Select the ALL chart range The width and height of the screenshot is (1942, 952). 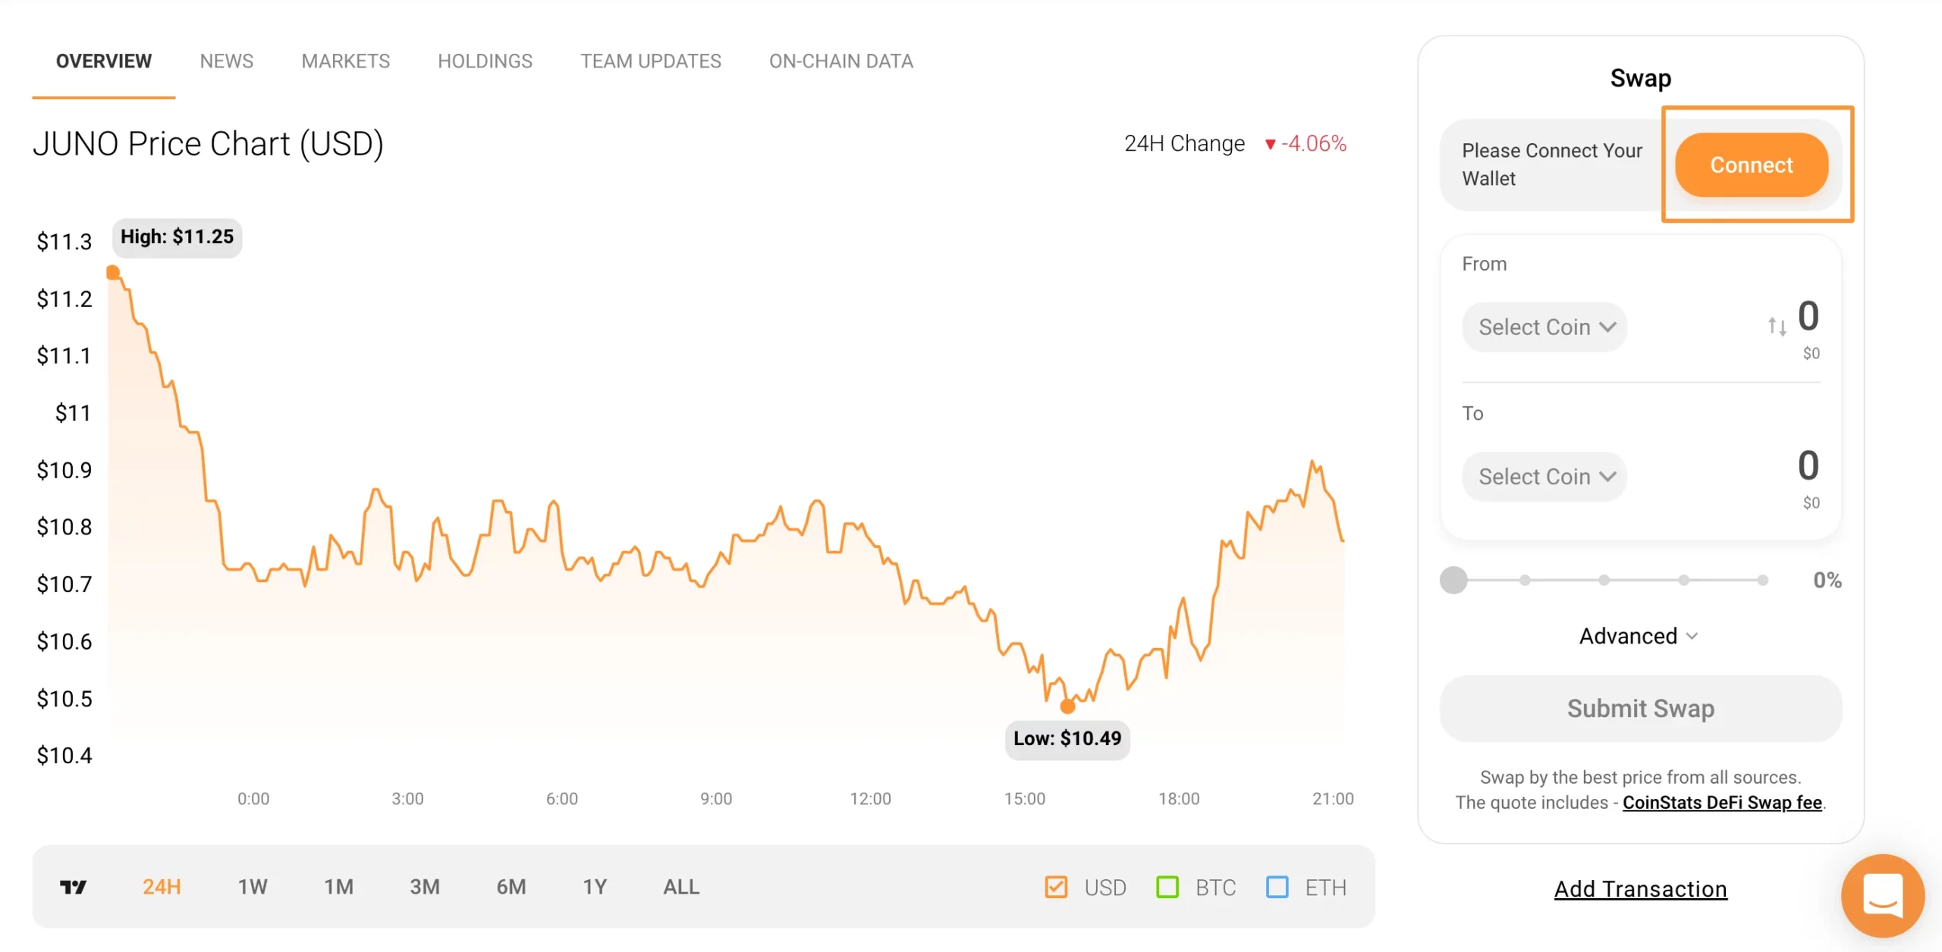[x=681, y=887]
